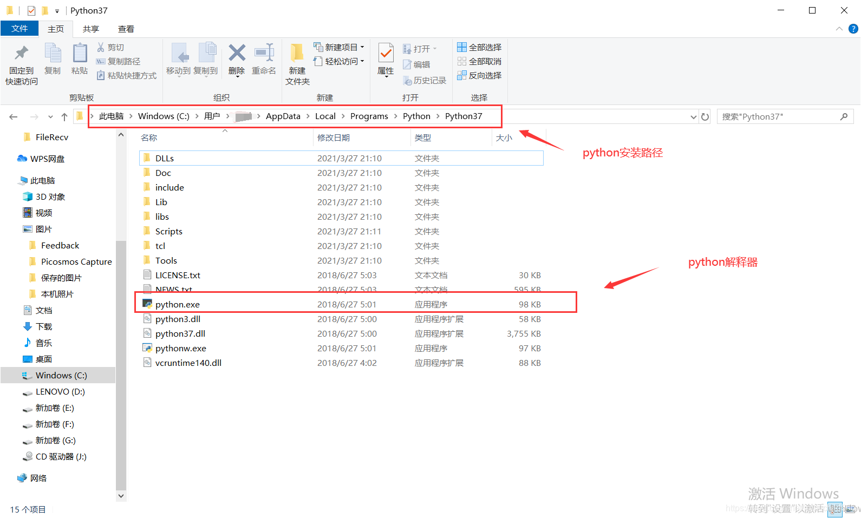Select This PC (此电脑) in navigation pane

tap(37, 180)
